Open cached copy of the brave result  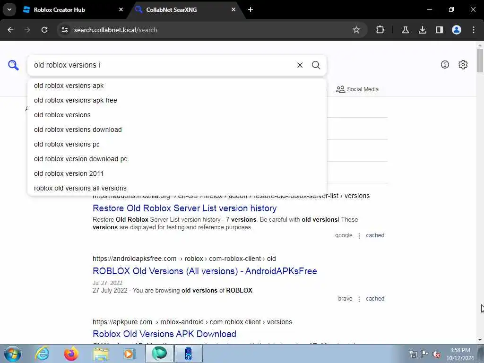[x=375, y=299]
